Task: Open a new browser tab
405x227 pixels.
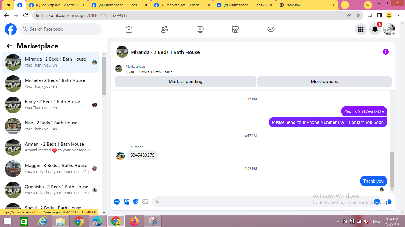Action: (345, 5)
